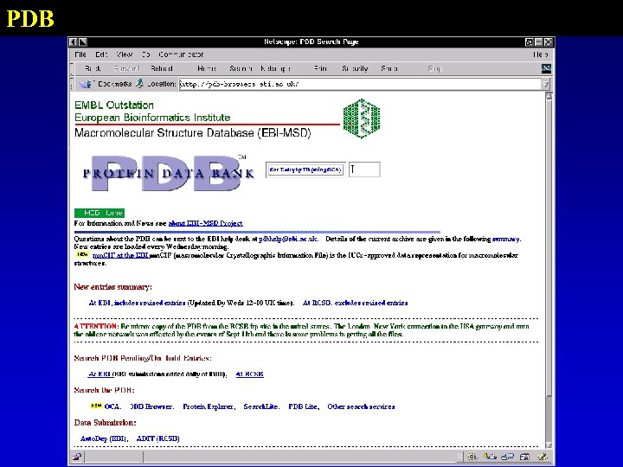
Task: Click the window menu button in title bar
Action: point(73,42)
